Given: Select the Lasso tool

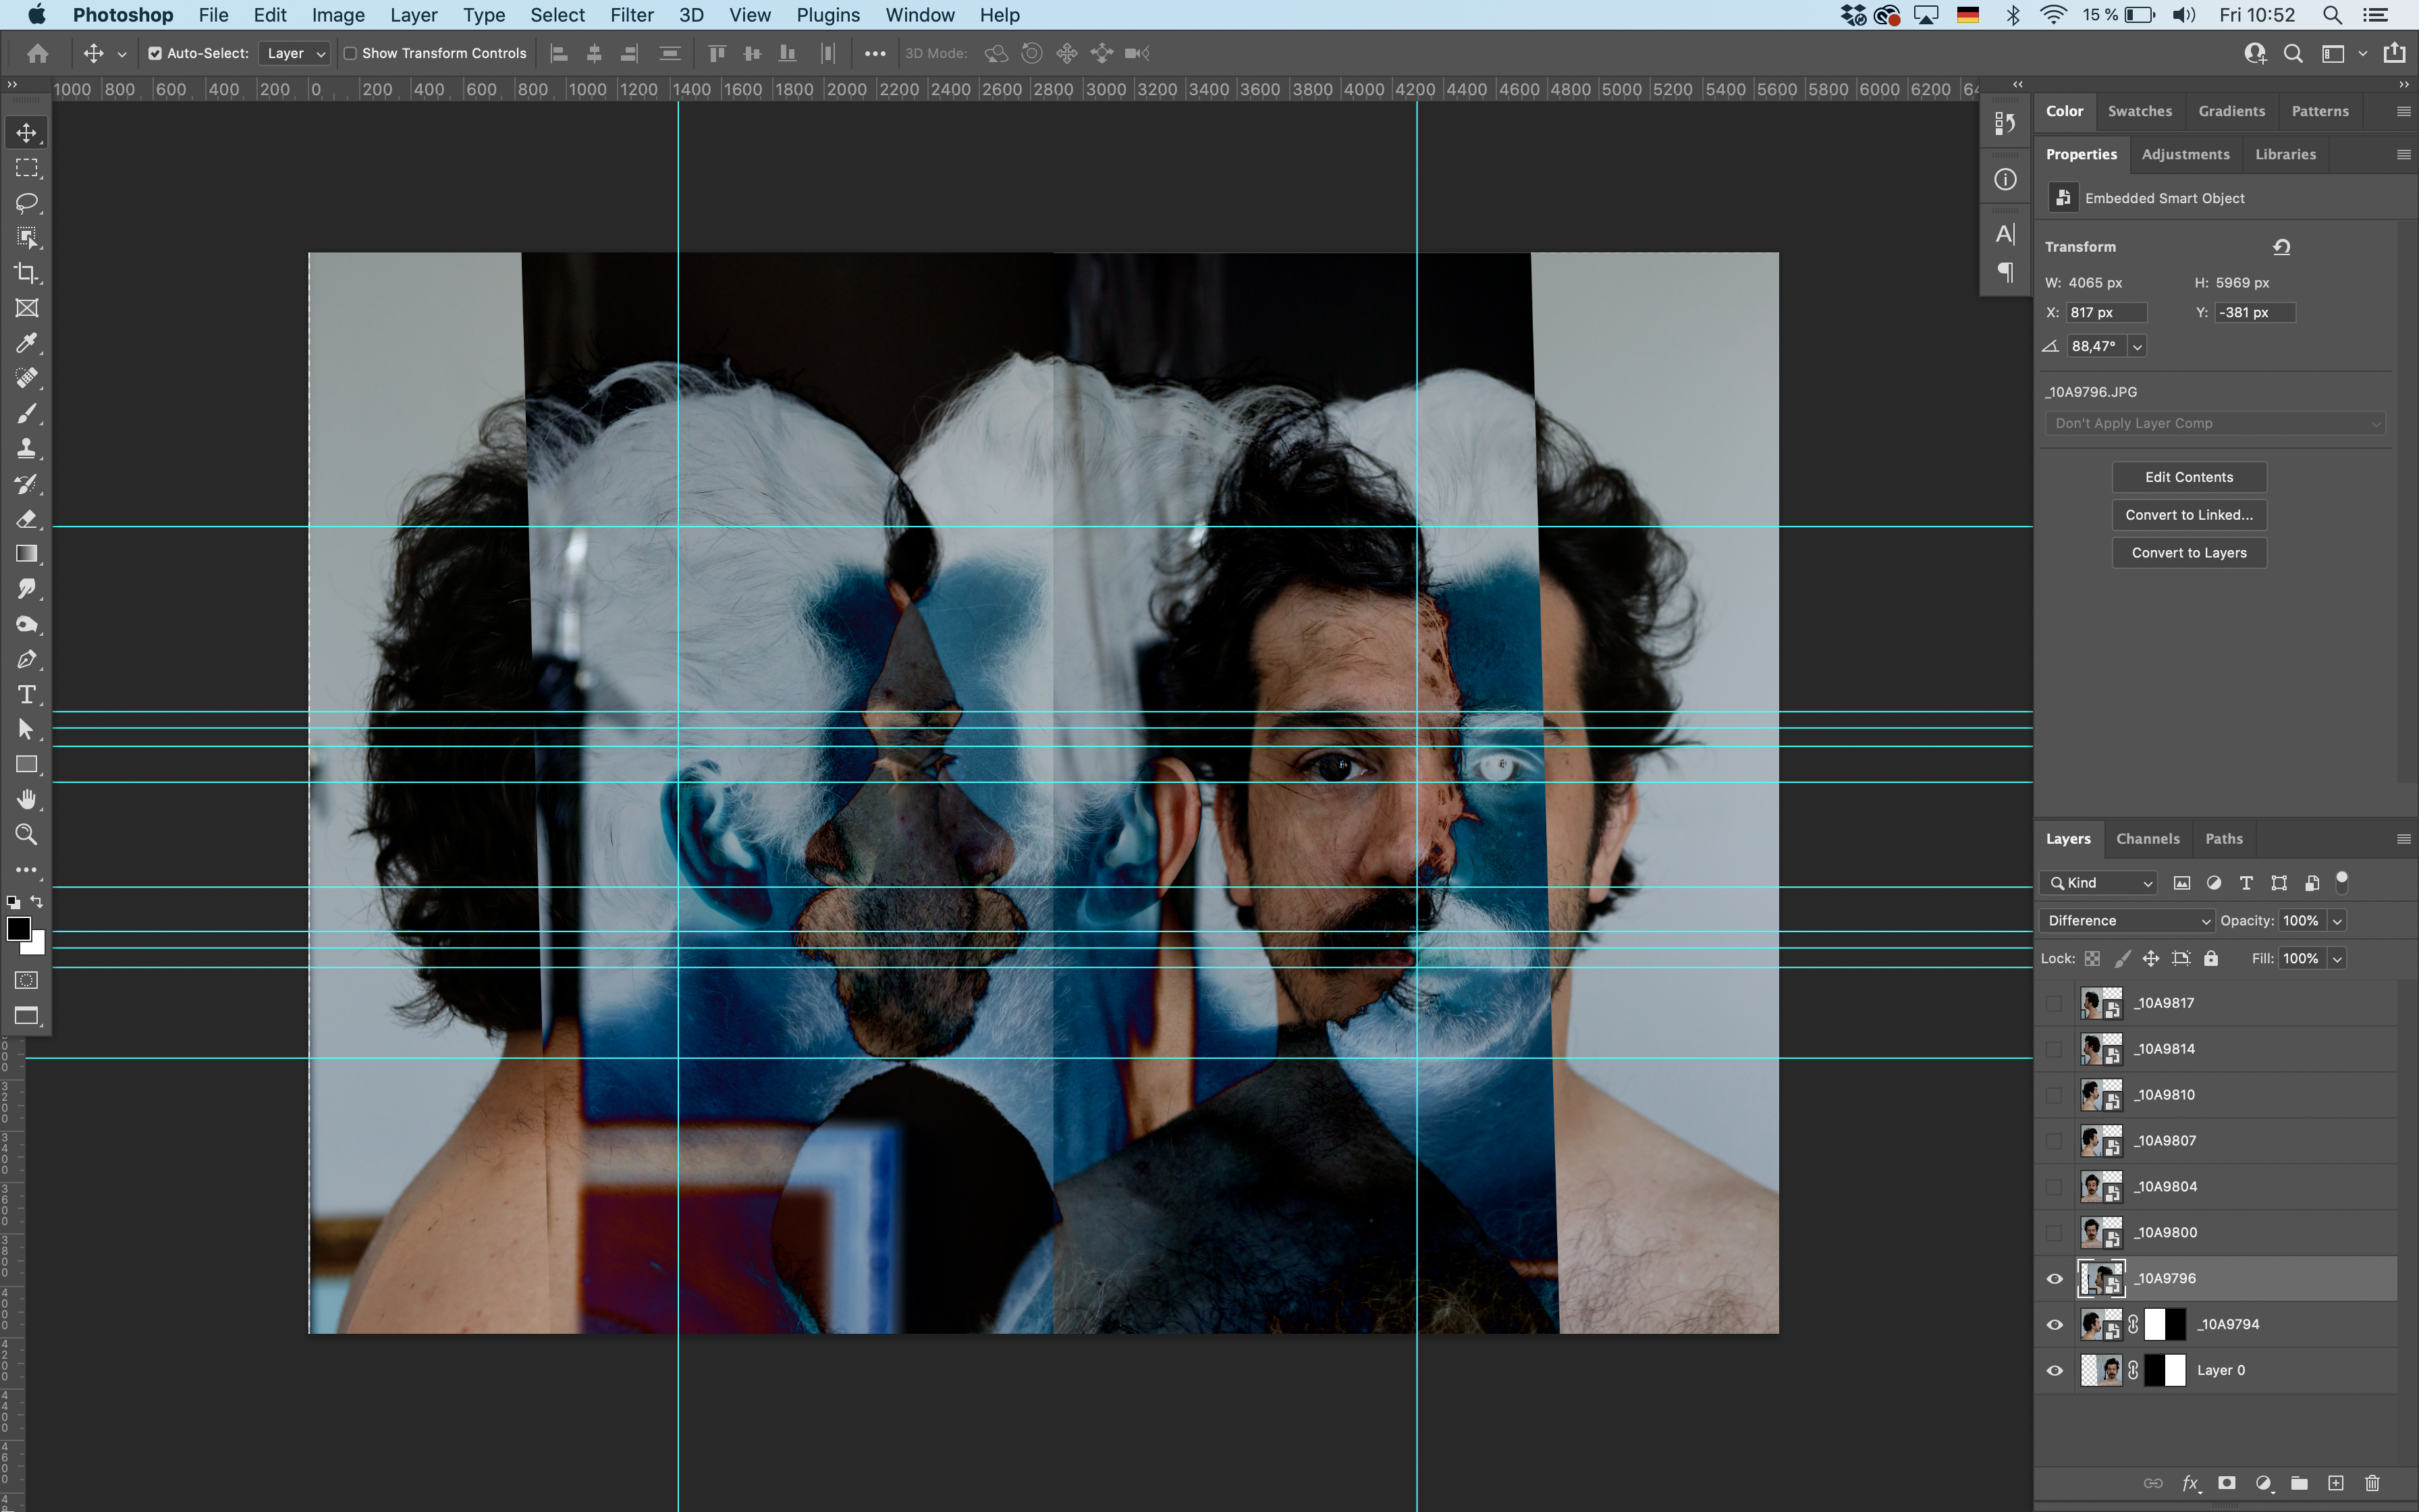Looking at the screenshot, I should (27, 203).
